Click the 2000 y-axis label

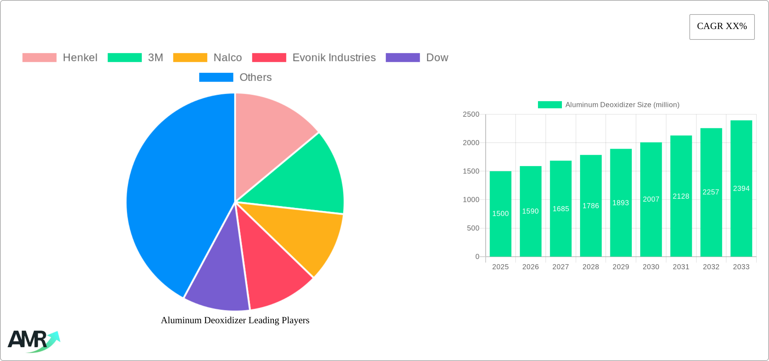click(x=471, y=143)
